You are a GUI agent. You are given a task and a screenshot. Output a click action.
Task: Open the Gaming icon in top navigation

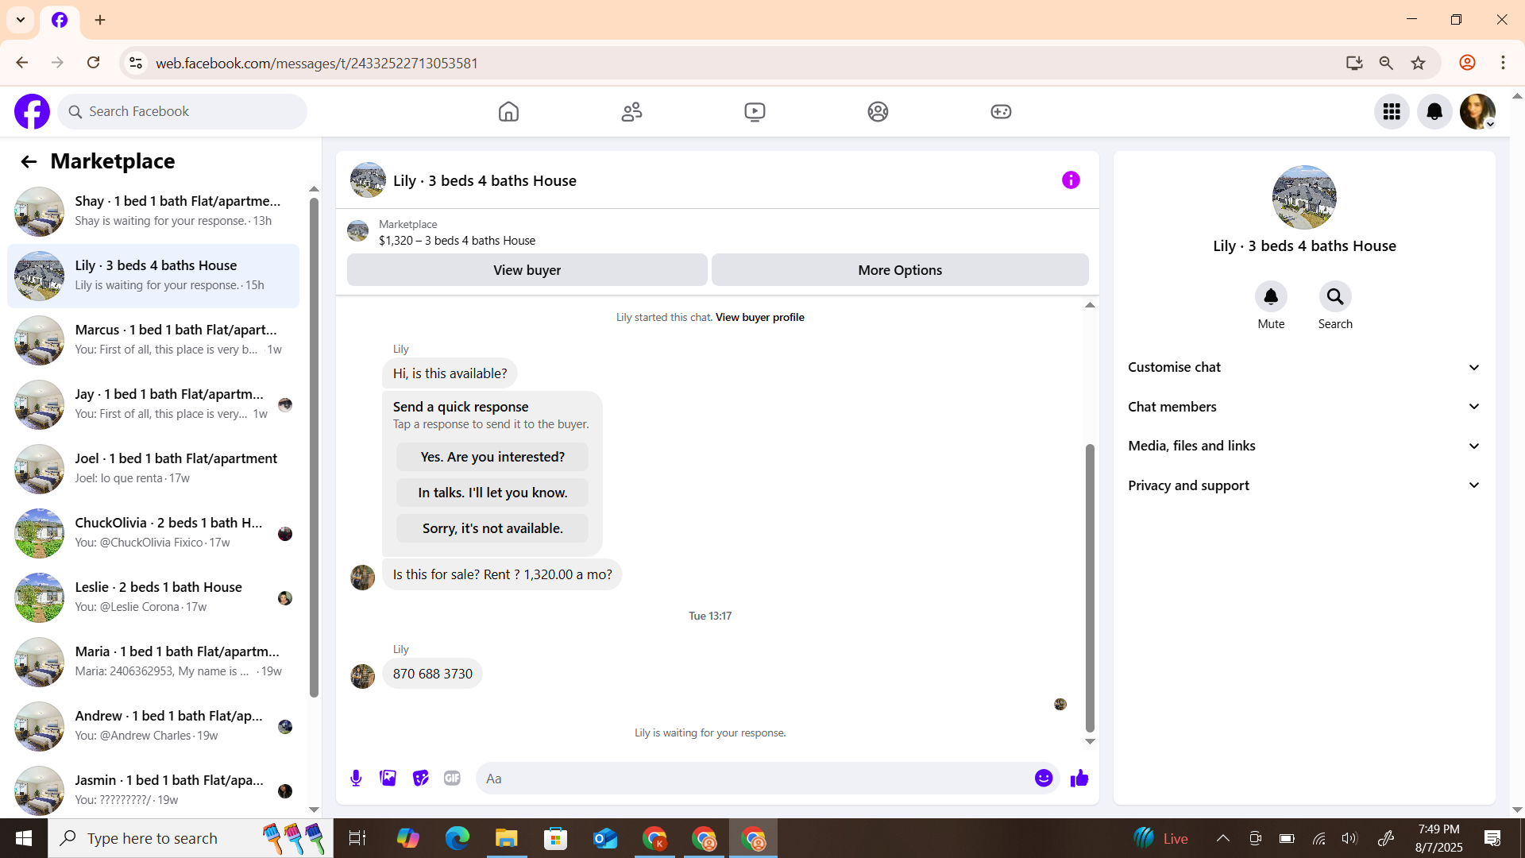(1001, 111)
